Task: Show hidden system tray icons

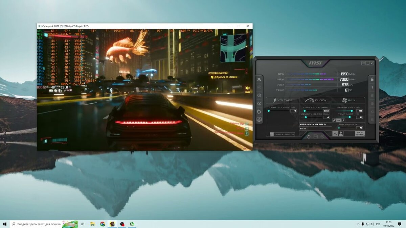Action: tap(358, 224)
